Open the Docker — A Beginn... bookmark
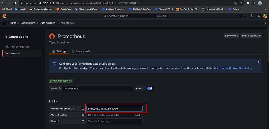The height and width of the screenshot is (129, 269). coord(41,9)
